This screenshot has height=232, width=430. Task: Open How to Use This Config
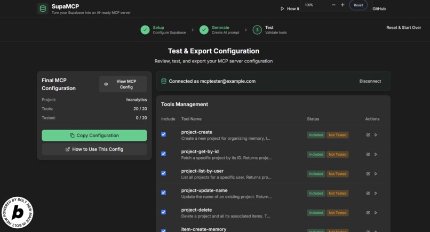(x=94, y=149)
